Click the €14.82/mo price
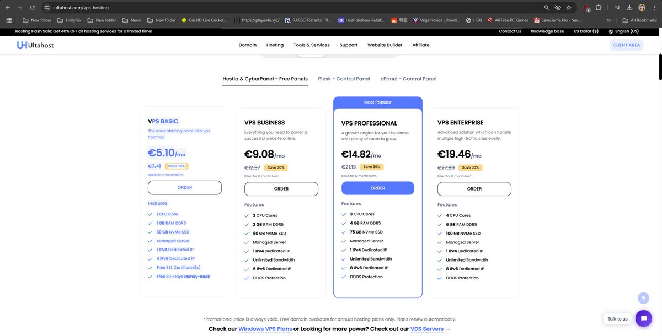This screenshot has width=662, height=336. tap(361, 154)
